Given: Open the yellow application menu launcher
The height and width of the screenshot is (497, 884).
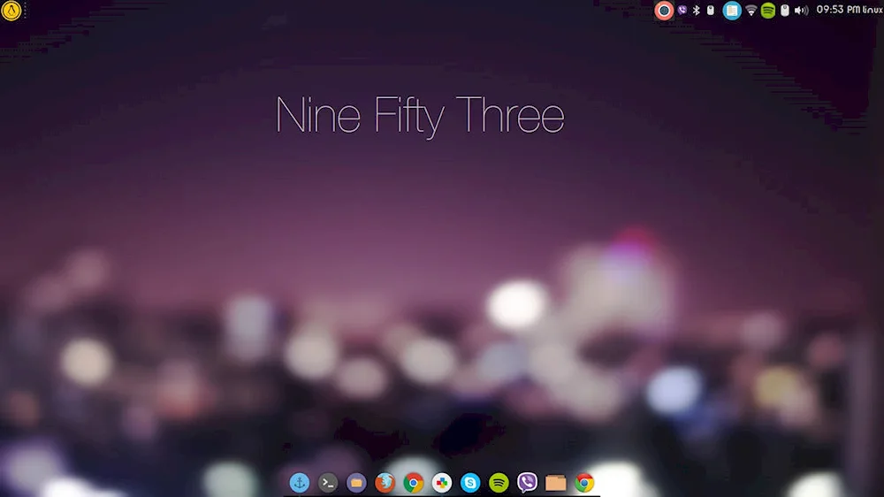Looking at the screenshot, I should (x=11, y=11).
